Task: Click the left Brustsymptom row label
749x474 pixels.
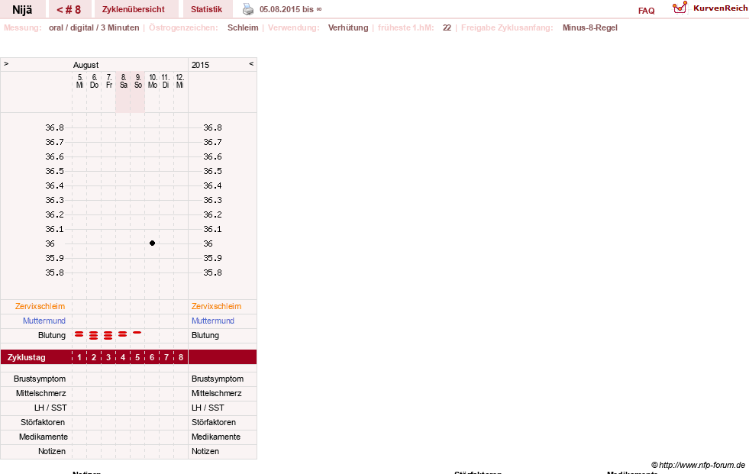Action: pyautogui.click(x=40, y=379)
